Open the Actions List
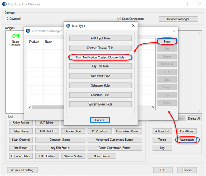206x176 pixels. point(162,131)
